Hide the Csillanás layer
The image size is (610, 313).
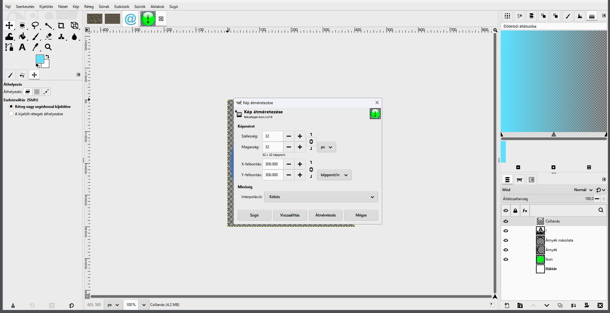click(x=506, y=221)
